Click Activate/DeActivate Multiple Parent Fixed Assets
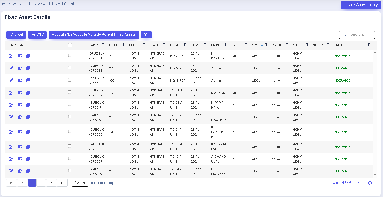 94,35
